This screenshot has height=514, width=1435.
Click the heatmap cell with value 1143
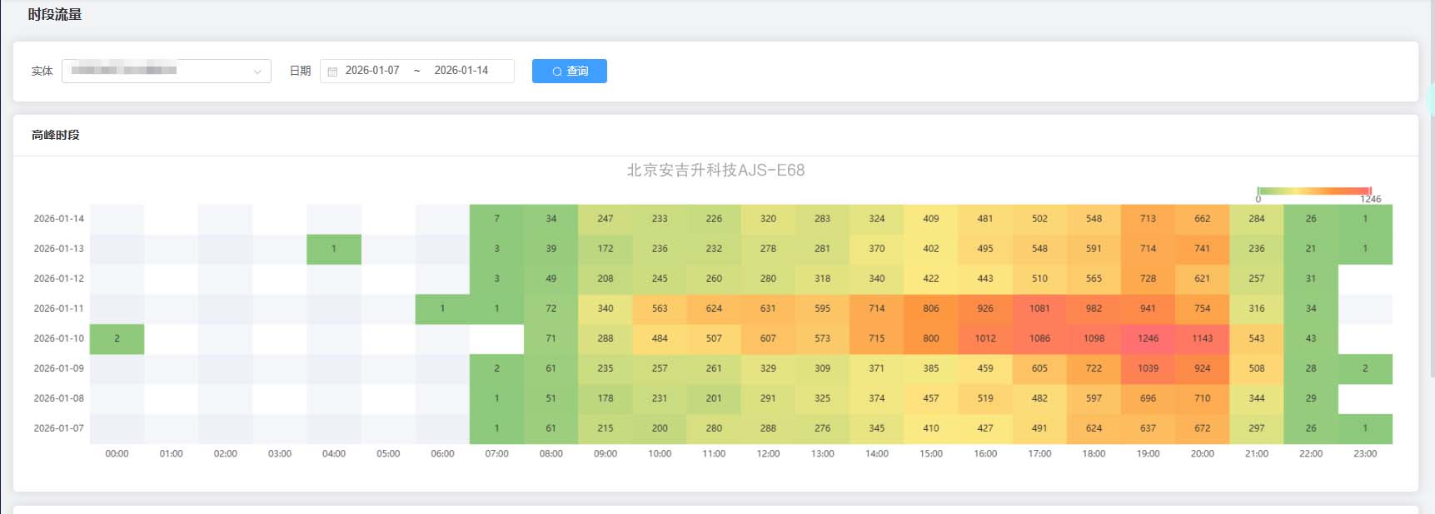(x=1202, y=339)
